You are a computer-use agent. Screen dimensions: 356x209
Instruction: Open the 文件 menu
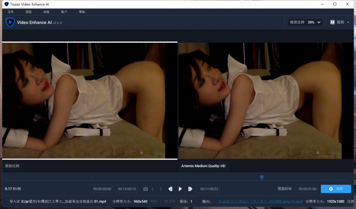pos(11,12)
